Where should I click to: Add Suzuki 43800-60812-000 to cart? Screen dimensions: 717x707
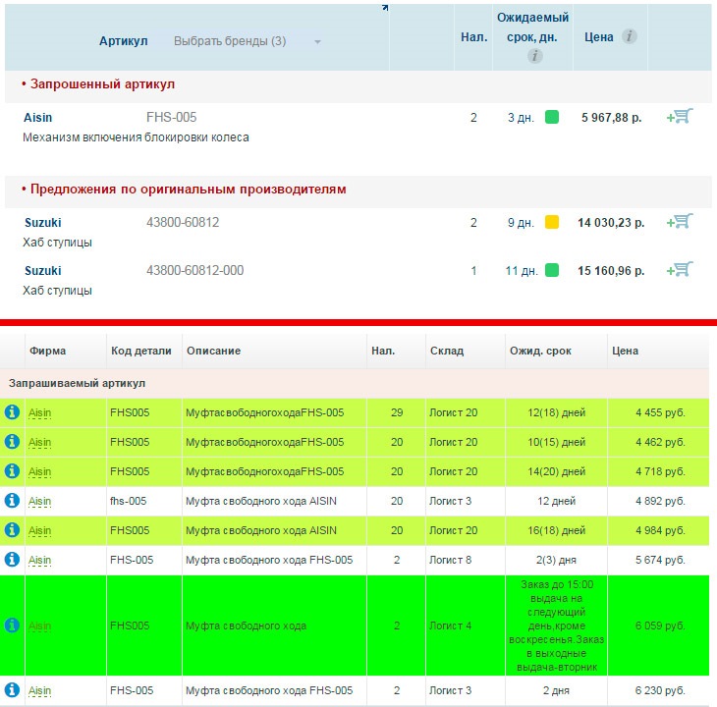click(680, 270)
